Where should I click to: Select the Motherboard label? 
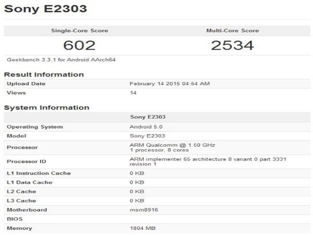tap(27, 210)
